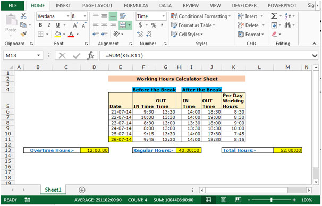Screen dimensions: 322x206
Task: Switch to INSERT tab
Action: click(63, 6)
